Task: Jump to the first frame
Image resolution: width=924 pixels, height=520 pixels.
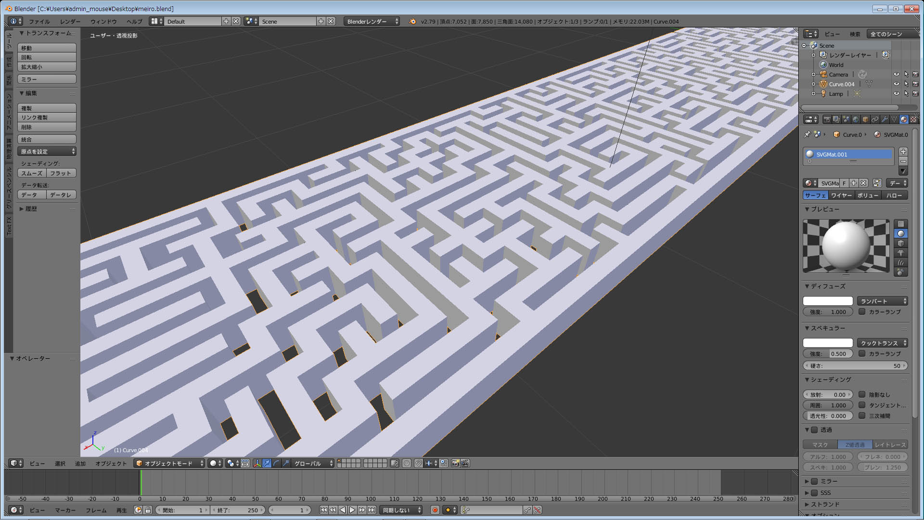Action: pos(323,510)
